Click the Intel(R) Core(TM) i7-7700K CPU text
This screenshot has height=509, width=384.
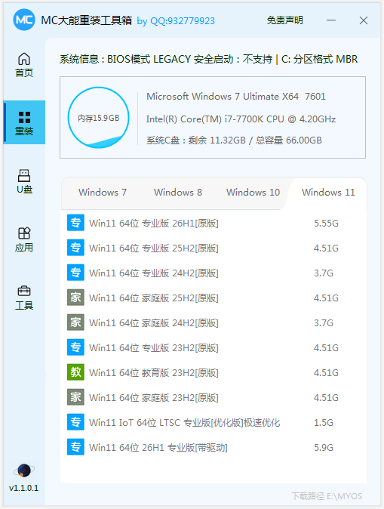[x=241, y=119]
